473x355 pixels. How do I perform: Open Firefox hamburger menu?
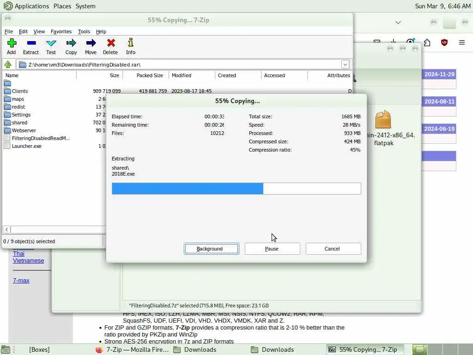coord(462,43)
